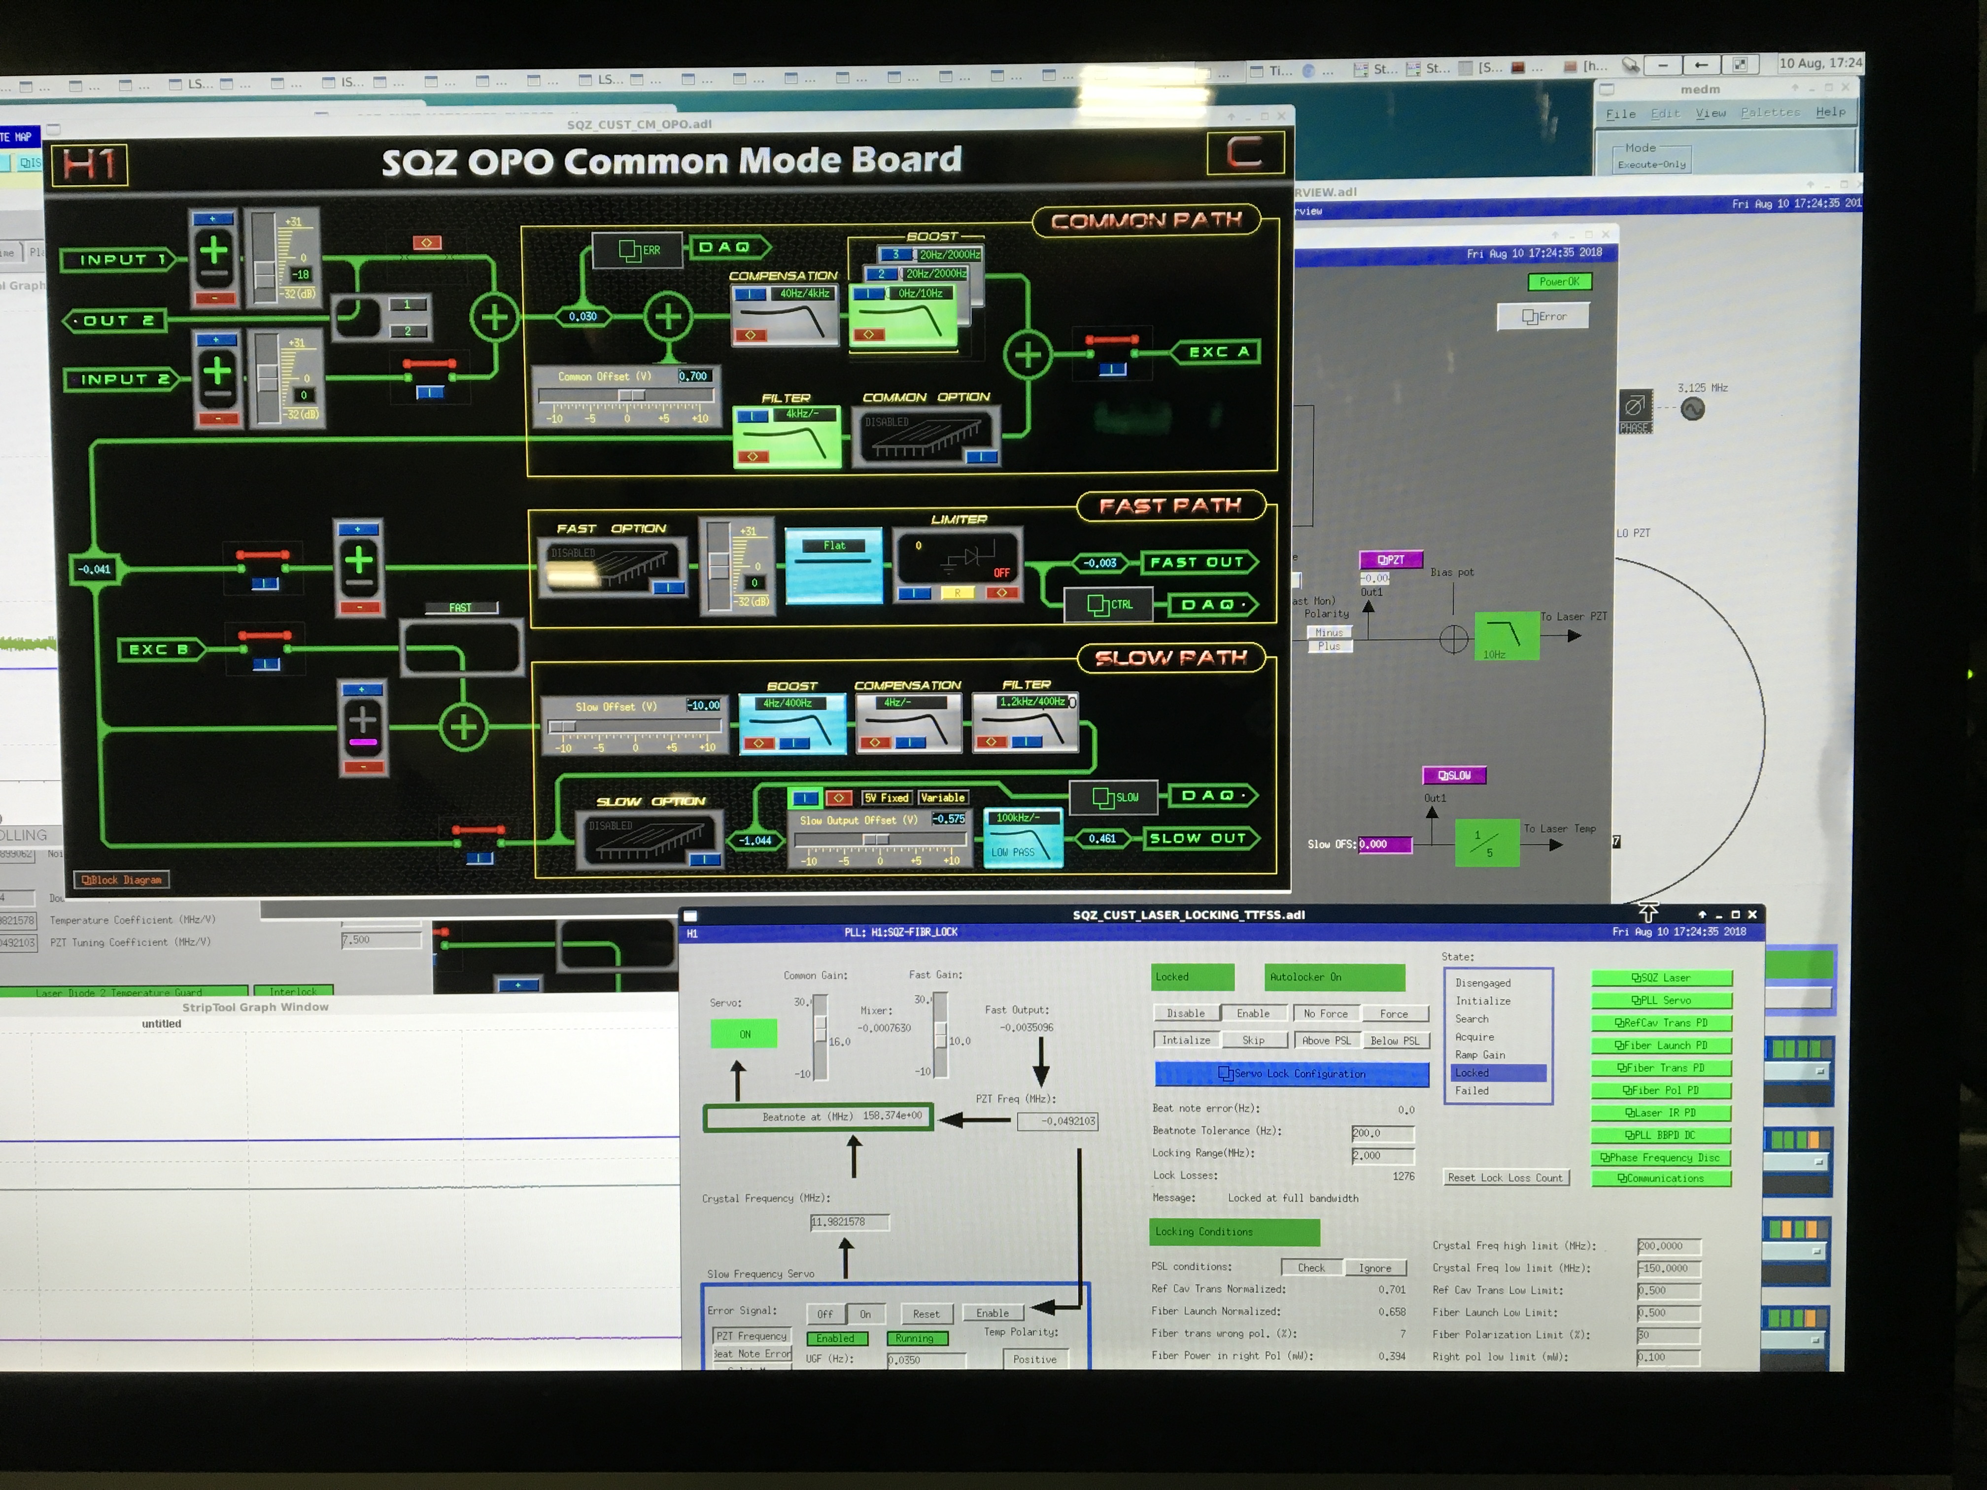Select the No Force option
1987x1490 pixels.
[x=1326, y=1013]
